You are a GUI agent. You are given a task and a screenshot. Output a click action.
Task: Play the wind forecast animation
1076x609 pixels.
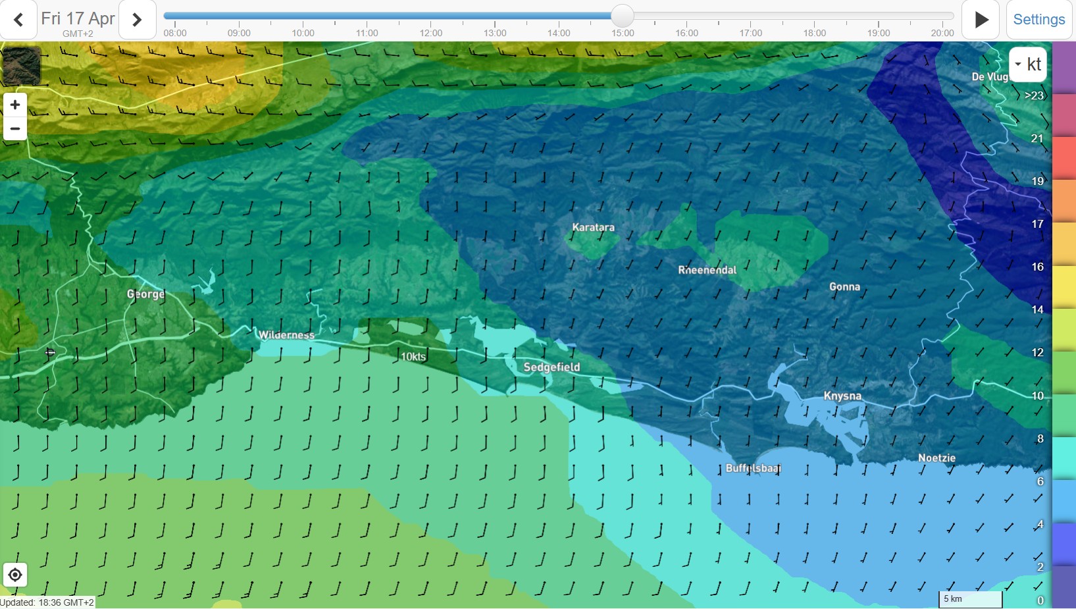point(981,20)
